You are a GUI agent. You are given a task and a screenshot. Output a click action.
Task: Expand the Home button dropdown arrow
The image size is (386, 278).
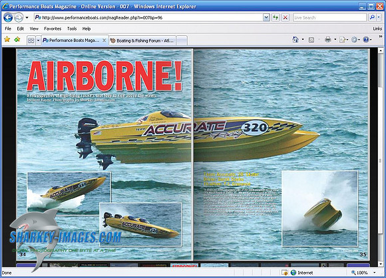point(303,40)
